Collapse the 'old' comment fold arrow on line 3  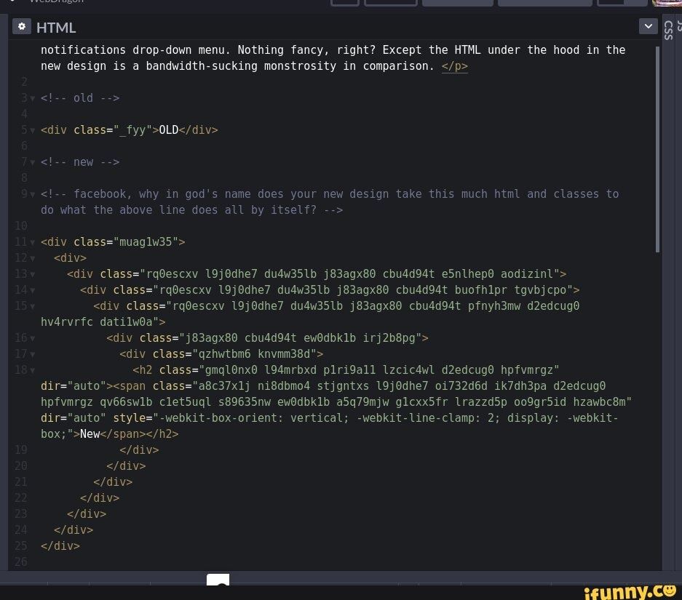[x=33, y=98]
